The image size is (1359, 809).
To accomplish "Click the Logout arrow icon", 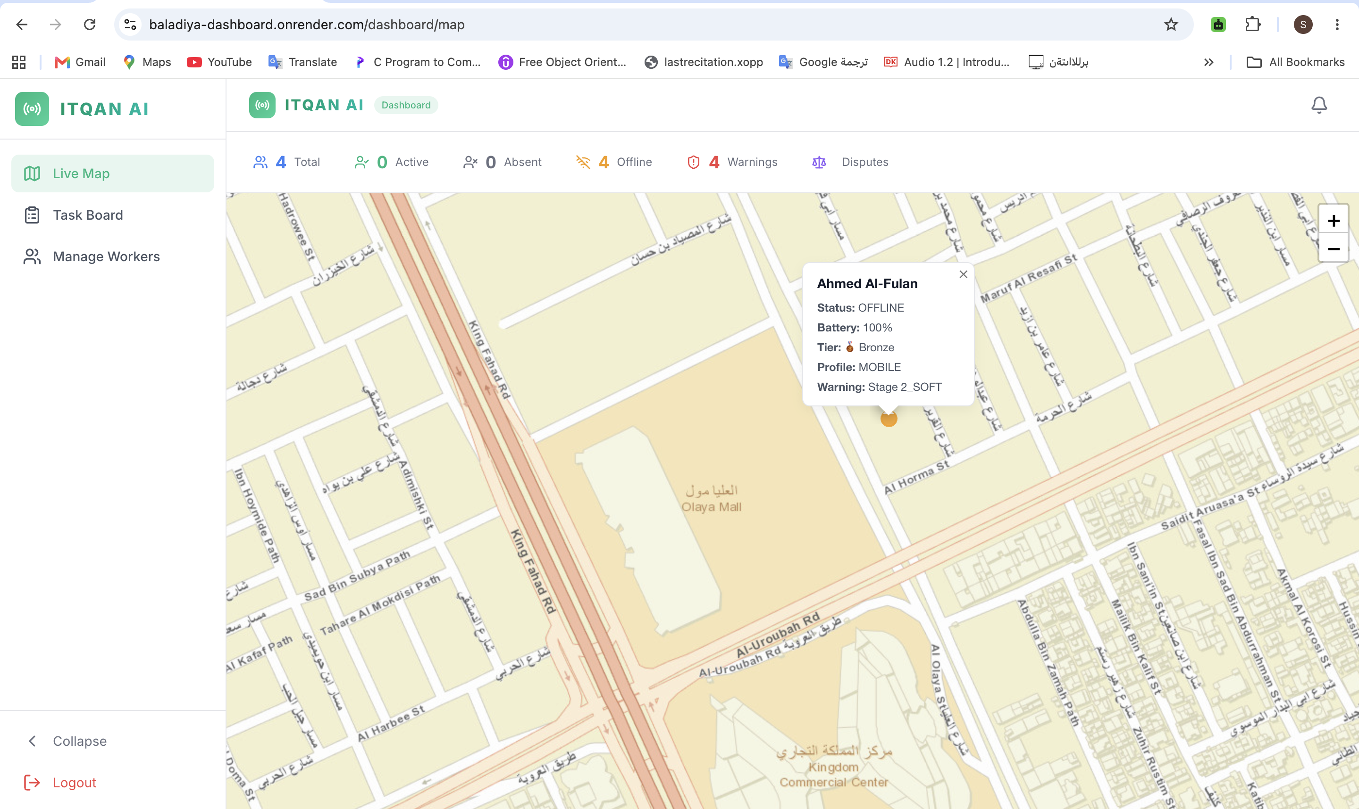I will point(32,782).
